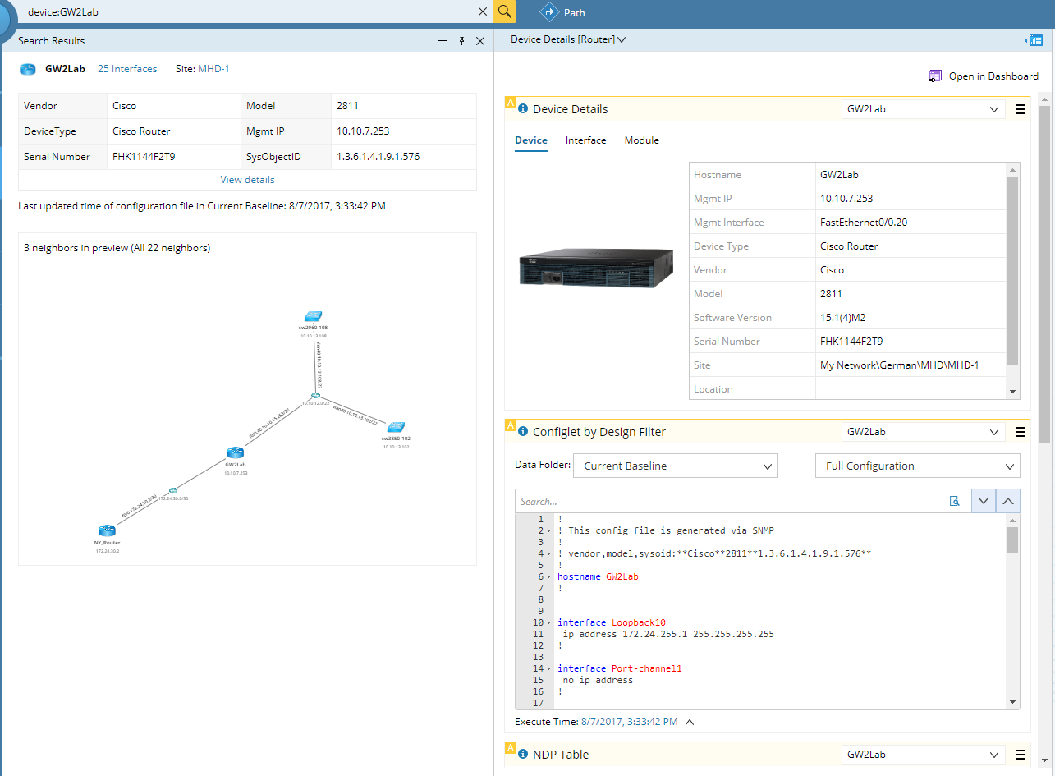Jump to previous search match arrow
Screen dimensions: 1055x776
pyautogui.click(x=1008, y=501)
